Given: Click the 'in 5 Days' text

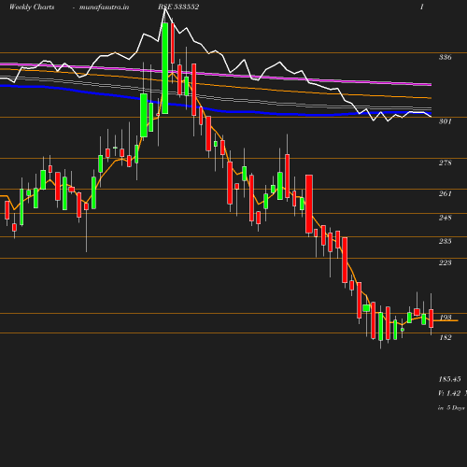Looking at the screenshot, I should click(x=451, y=407).
